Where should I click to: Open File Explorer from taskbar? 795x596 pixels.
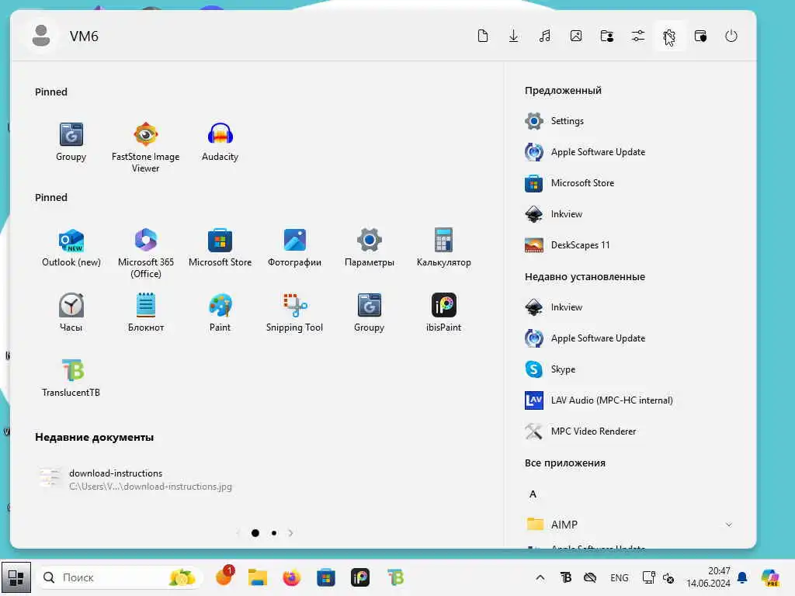click(x=258, y=577)
